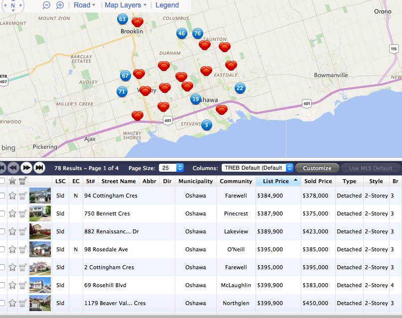Viewport: 402px width, 318px height.
Task: Open the map Legend
Action: point(167,5)
